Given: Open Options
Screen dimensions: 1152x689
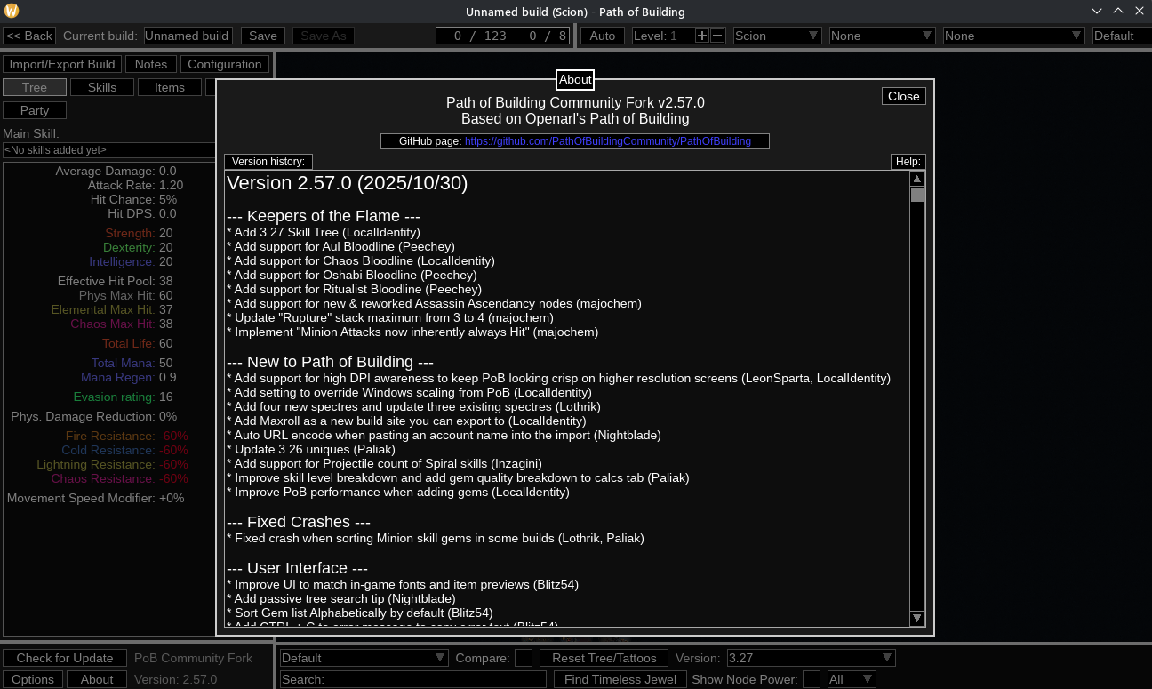Looking at the screenshot, I should click(33, 679).
